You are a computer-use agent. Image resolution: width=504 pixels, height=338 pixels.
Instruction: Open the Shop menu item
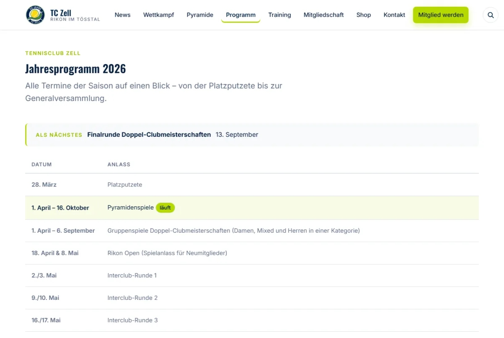point(364,15)
